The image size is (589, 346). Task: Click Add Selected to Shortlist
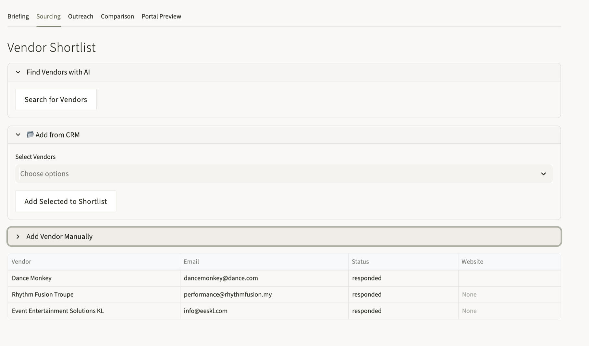click(65, 201)
